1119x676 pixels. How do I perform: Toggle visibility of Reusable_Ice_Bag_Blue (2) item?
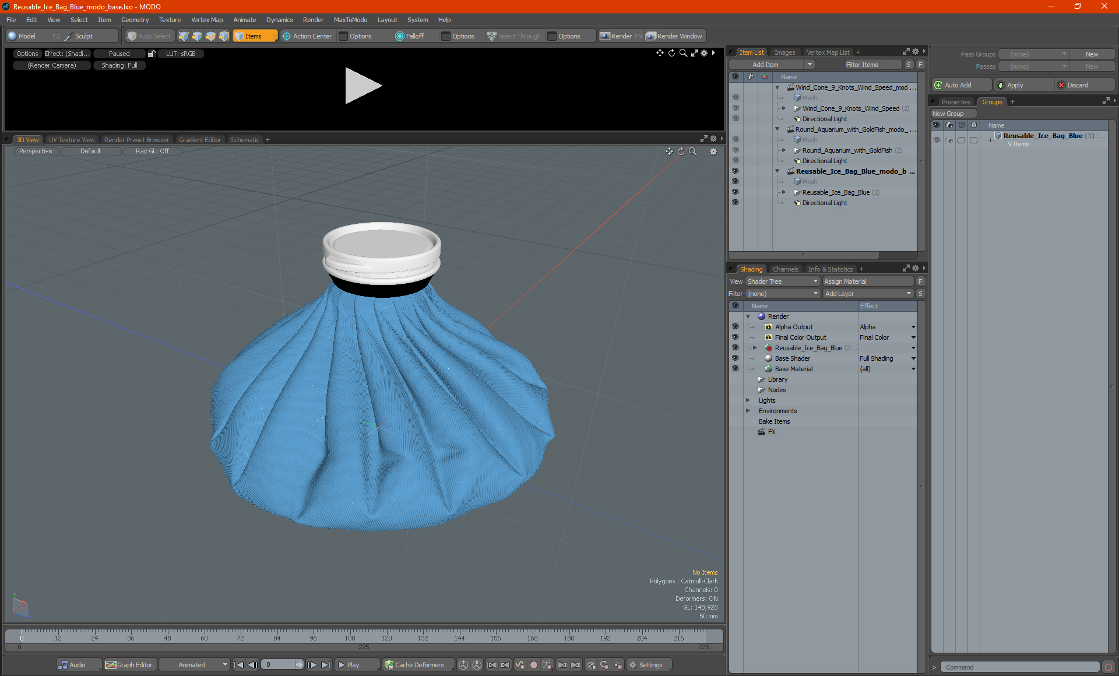[x=736, y=192]
